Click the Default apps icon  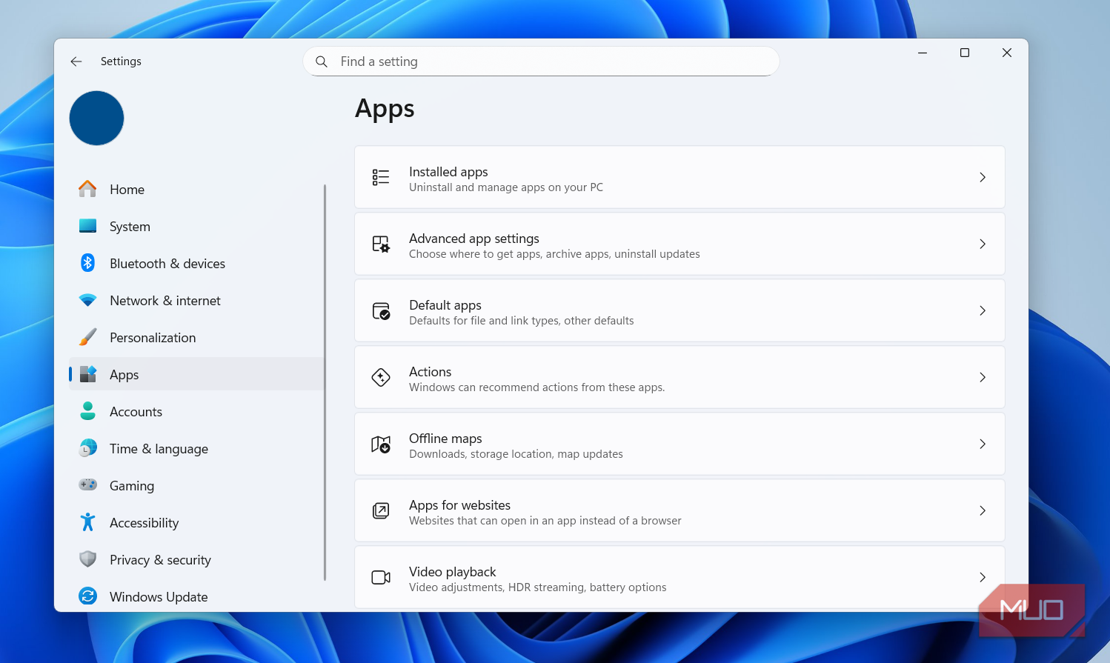point(381,310)
